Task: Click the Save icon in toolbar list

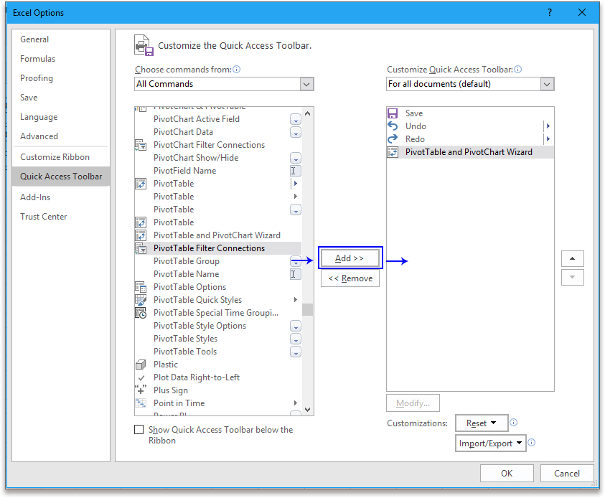Action: pos(393,113)
